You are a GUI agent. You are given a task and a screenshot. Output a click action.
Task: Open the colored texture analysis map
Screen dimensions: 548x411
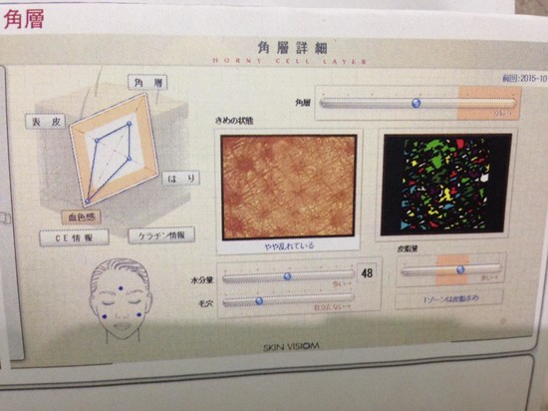(446, 185)
